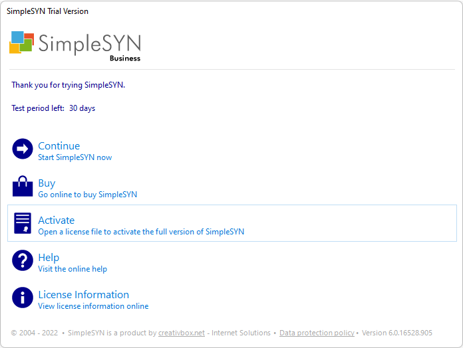This screenshot has height=348, width=463.
Task: Click the 'Test period left: 30 days' text
Action: click(x=53, y=108)
